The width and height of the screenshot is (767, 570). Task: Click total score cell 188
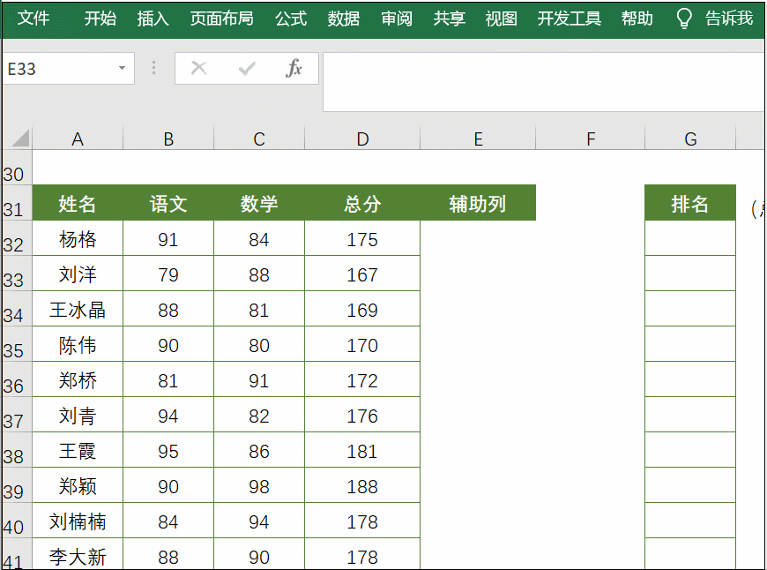point(362,484)
